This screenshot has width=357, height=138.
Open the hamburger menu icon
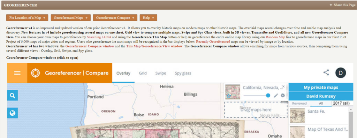(x=17, y=73)
